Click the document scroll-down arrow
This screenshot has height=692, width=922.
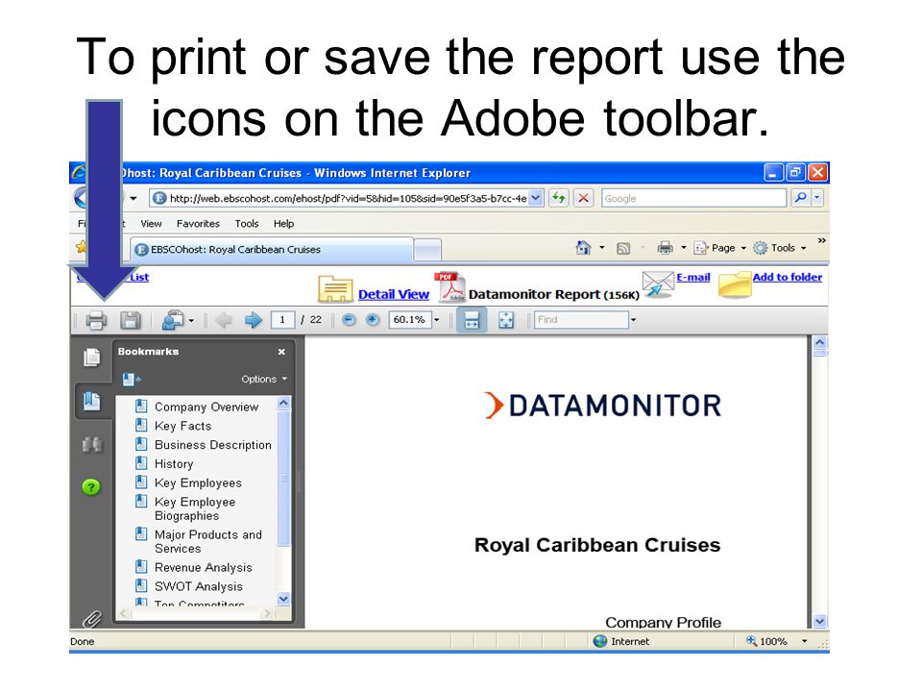tap(819, 622)
